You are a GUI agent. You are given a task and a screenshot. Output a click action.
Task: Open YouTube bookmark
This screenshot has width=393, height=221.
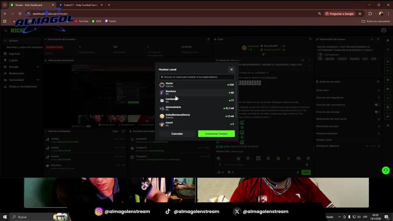[81, 21]
